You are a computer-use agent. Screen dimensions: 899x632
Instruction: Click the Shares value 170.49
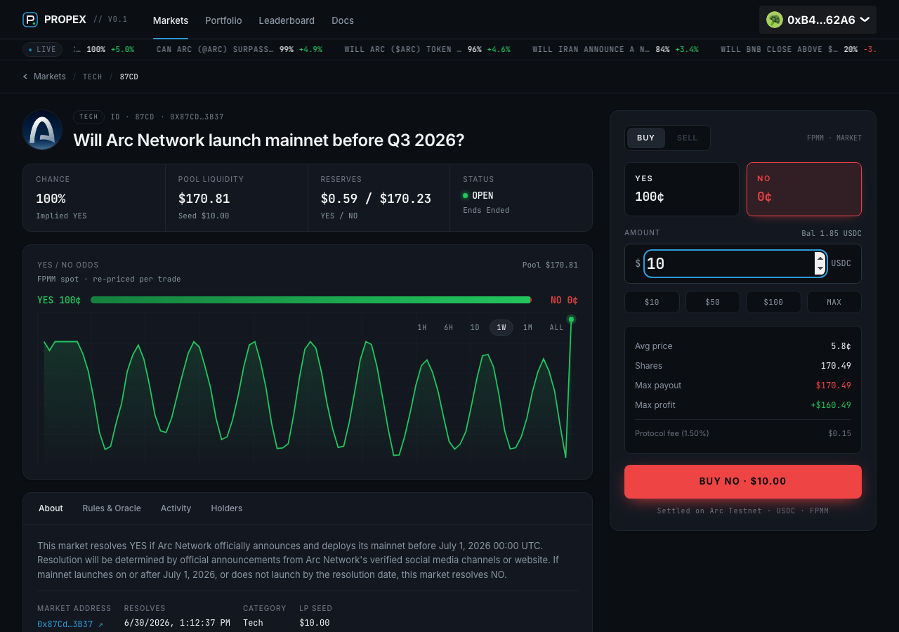click(836, 366)
